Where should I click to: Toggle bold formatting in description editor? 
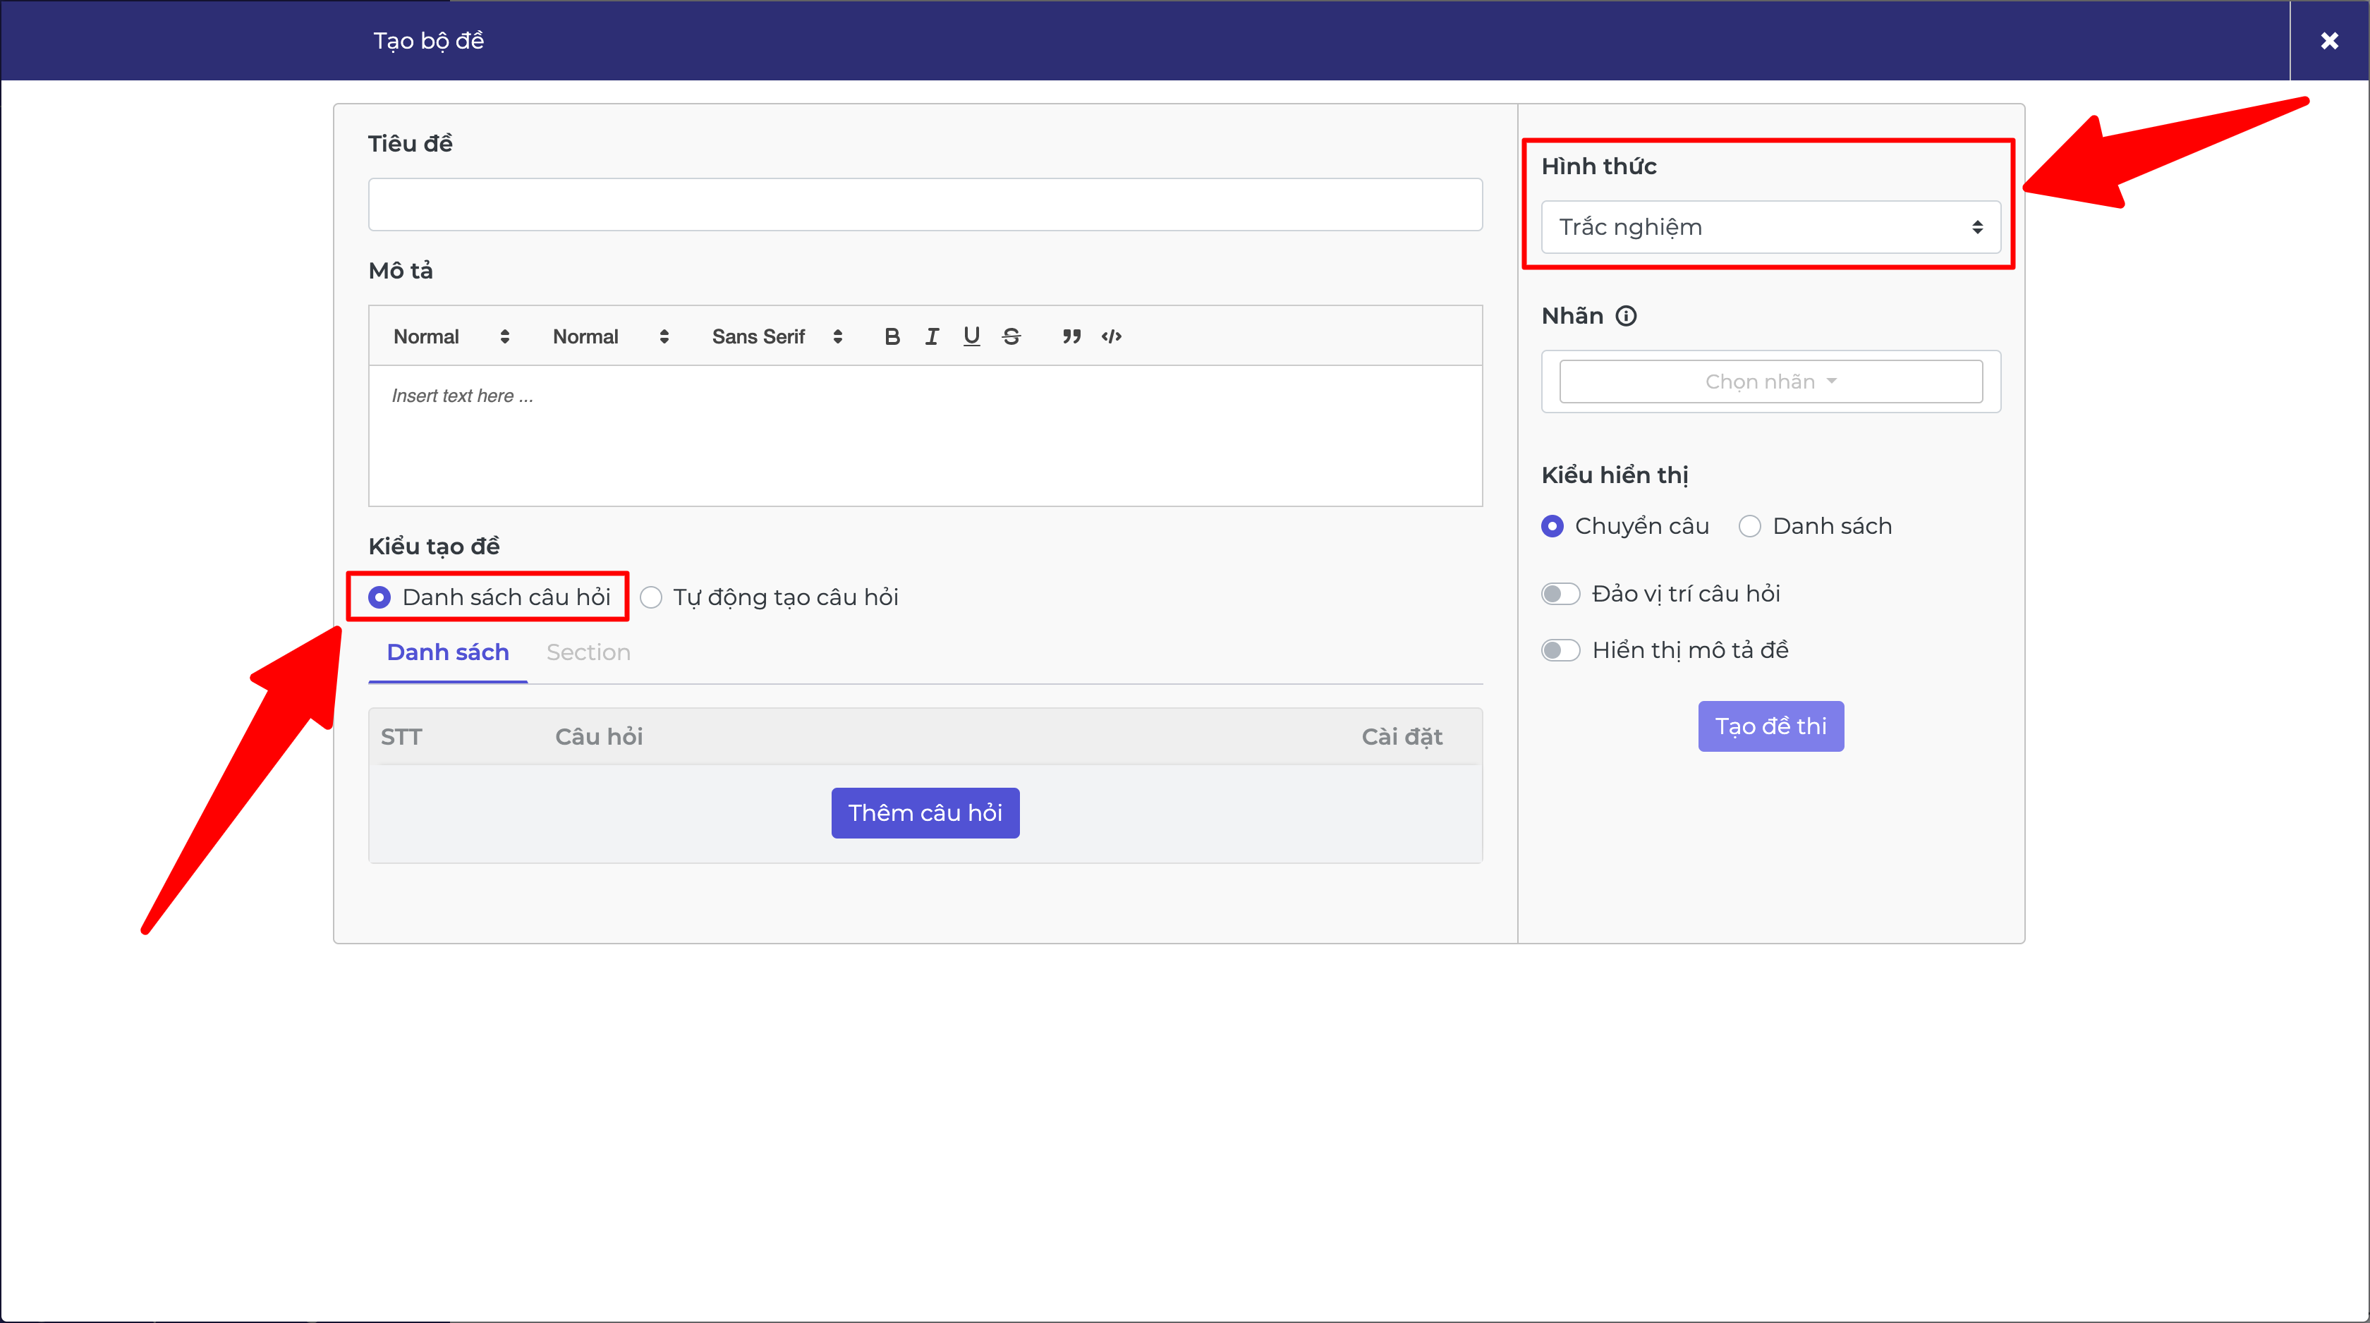click(892, 336)
